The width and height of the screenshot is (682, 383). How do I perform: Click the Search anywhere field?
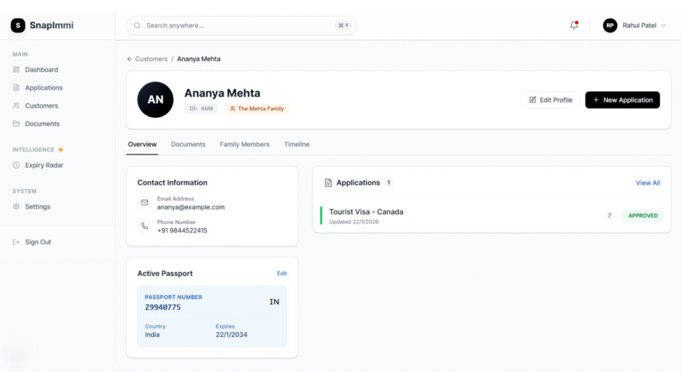[x=241, y=25]
